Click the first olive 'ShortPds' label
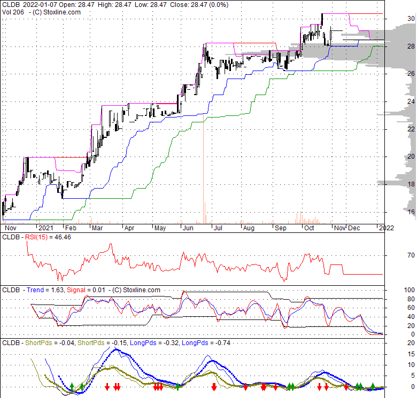This screenshot has height=398, width=417. tap(38, 343)
